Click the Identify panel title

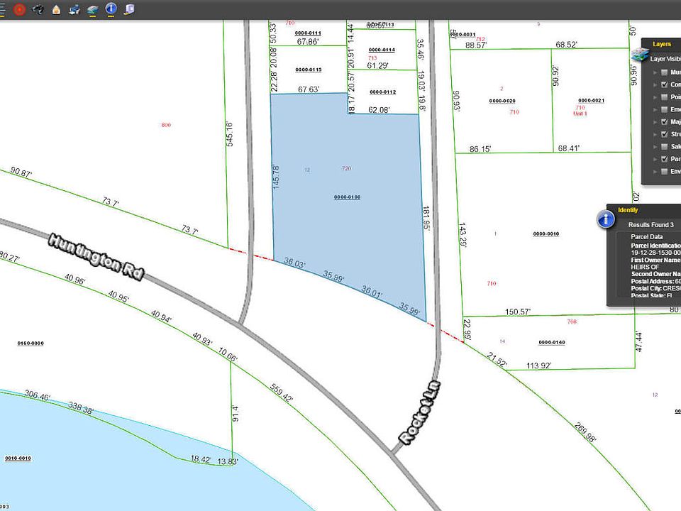[628, 210]
